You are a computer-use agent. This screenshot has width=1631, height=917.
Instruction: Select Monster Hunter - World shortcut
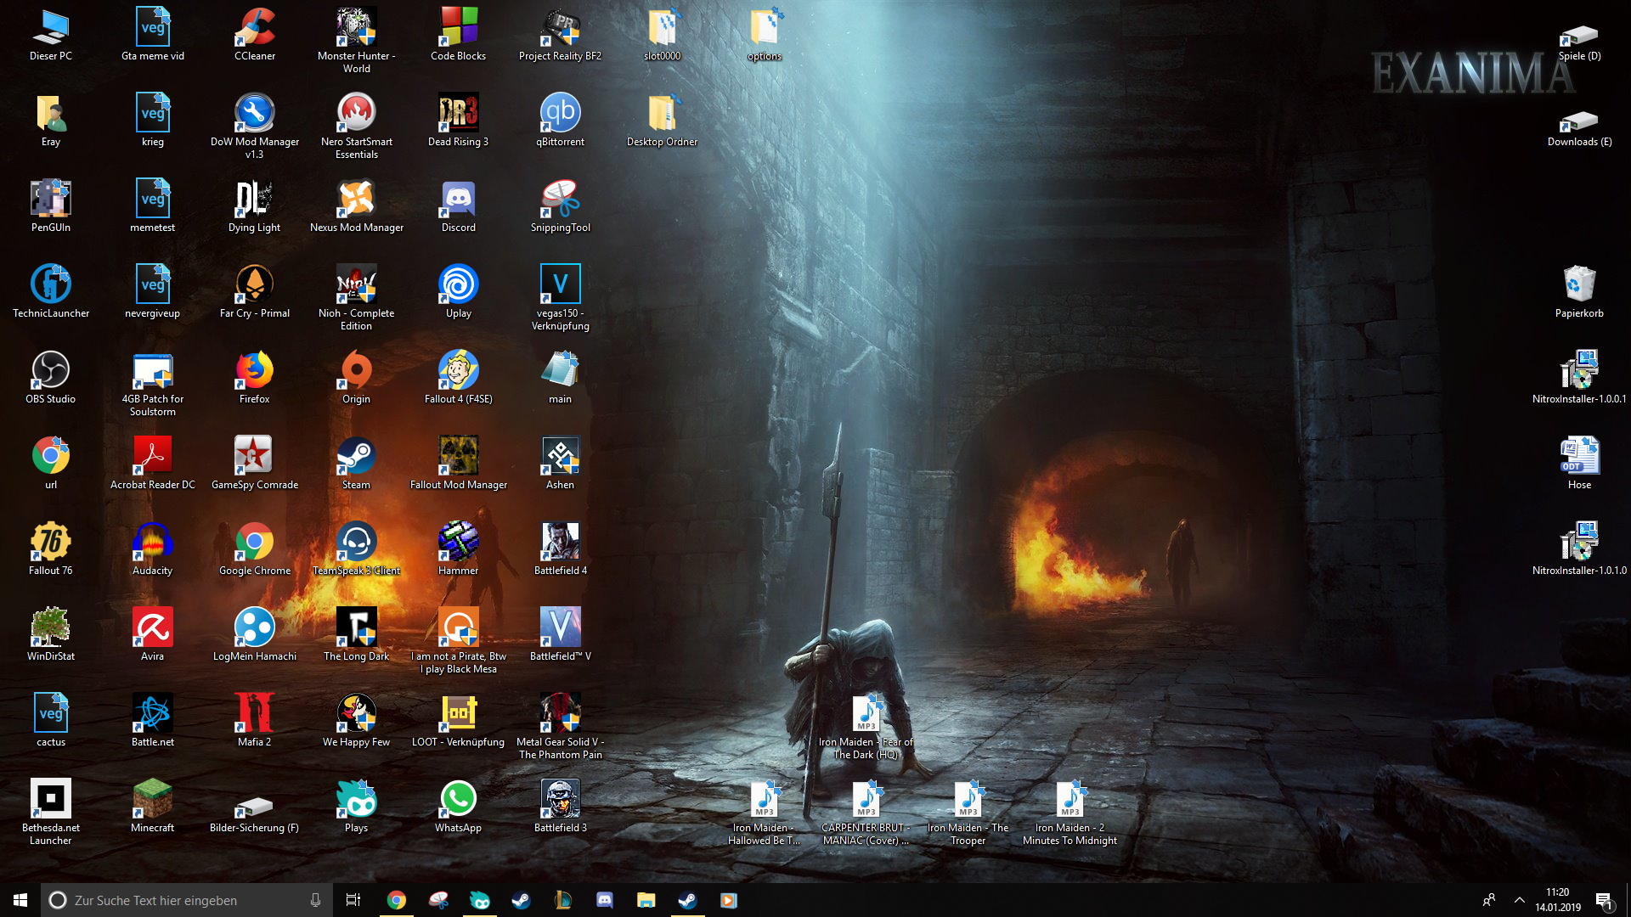357,41
